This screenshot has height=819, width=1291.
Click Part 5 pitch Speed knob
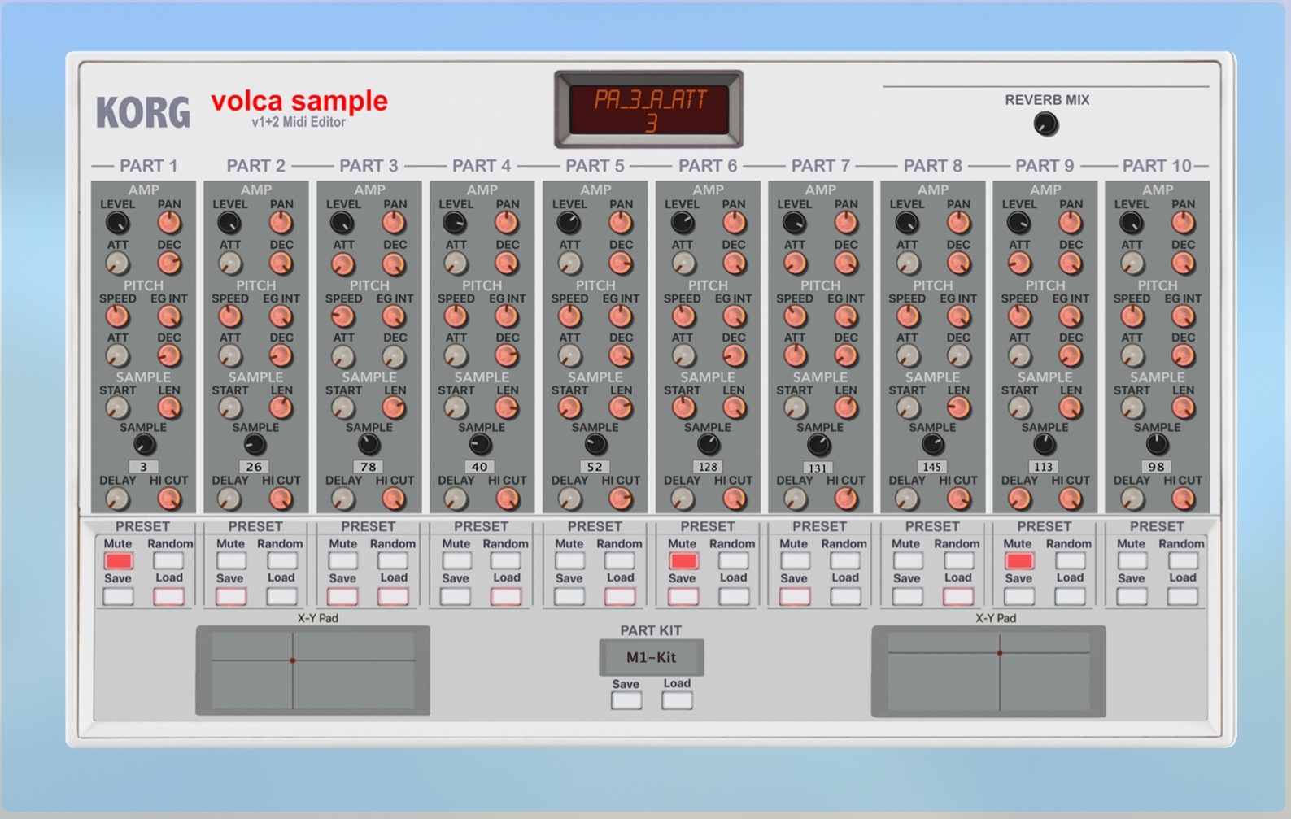569,316
